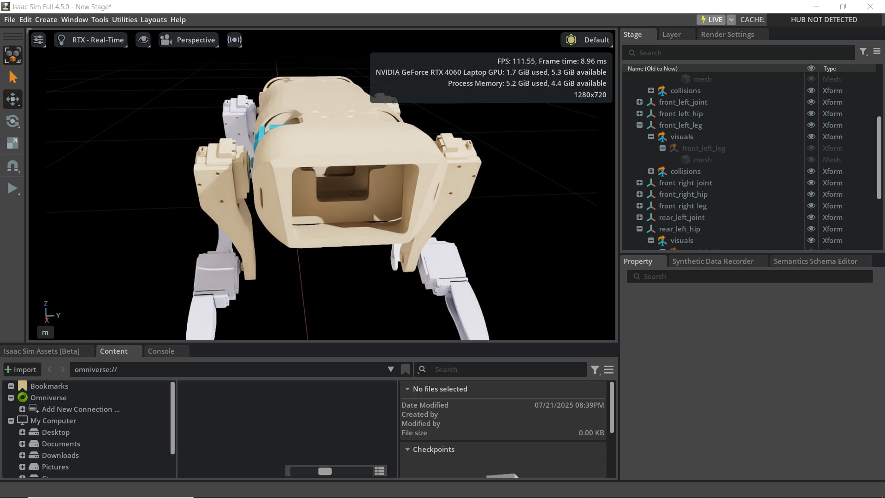
Task: Expand the front_right_joint tree item
Action: click(x=639, y=183)
